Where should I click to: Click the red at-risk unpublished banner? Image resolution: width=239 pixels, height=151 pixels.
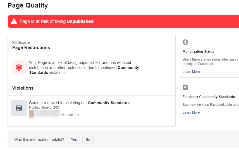coord(123,21)
